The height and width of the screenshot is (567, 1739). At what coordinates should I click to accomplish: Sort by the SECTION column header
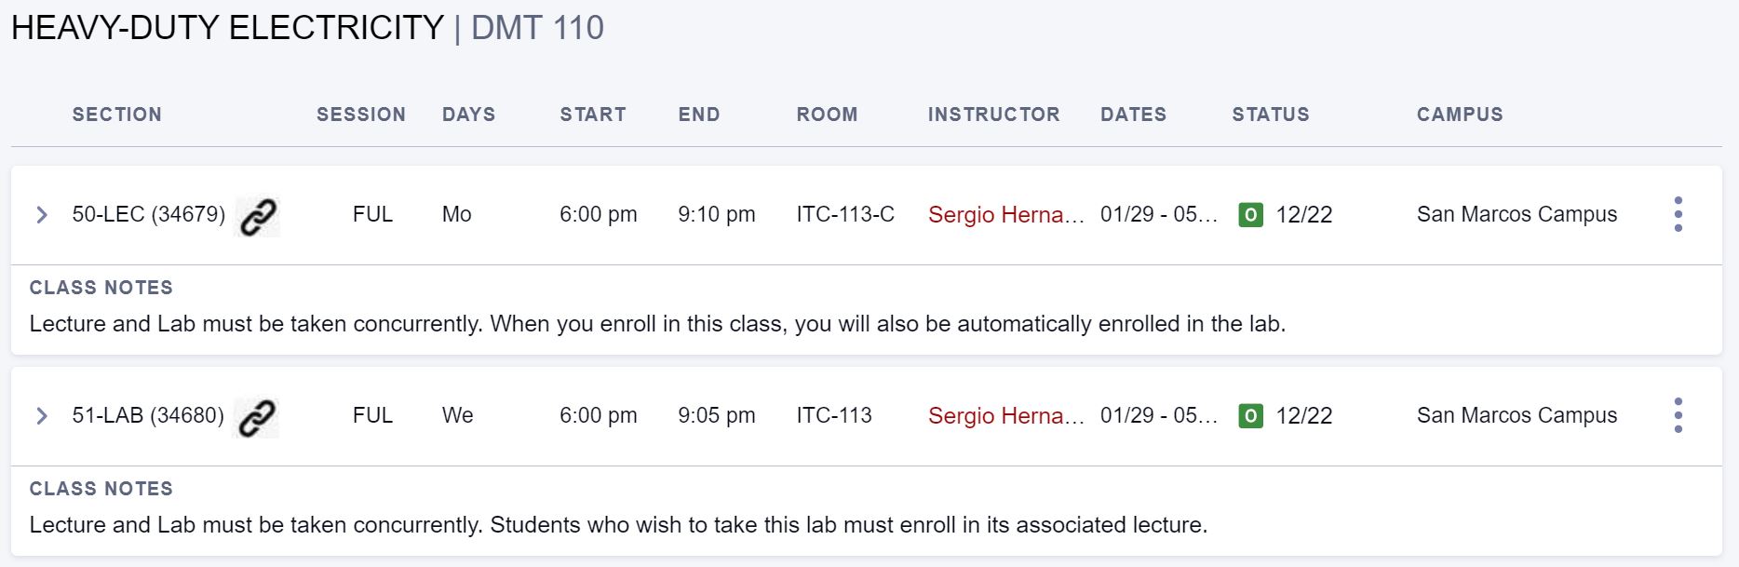coord(117,115)
